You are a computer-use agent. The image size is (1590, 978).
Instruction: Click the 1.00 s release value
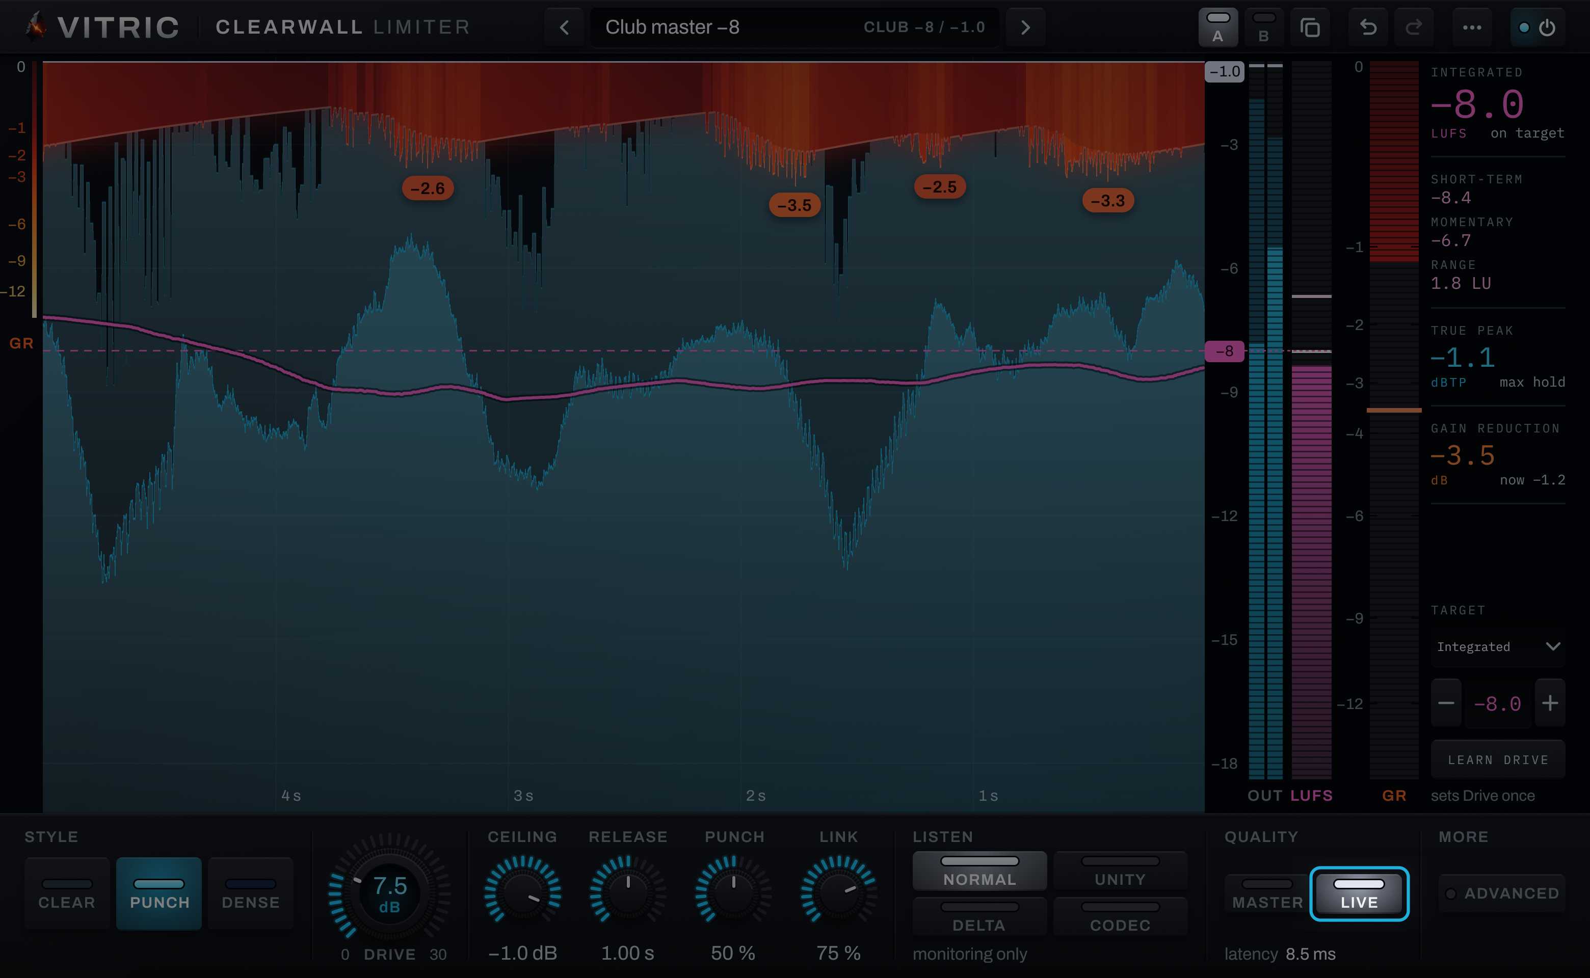pos(628,953)
